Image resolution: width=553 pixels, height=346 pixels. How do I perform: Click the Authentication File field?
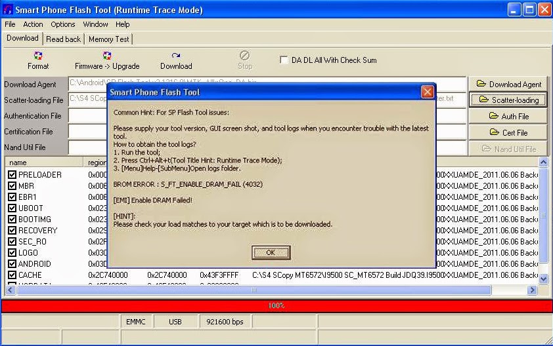click(267, 116)
